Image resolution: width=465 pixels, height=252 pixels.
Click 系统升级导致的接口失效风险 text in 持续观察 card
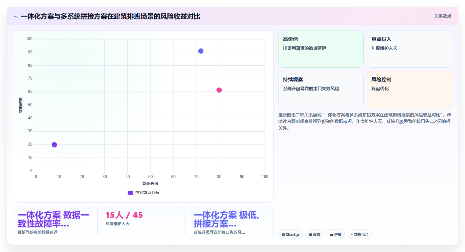click(x=311, y=89)
